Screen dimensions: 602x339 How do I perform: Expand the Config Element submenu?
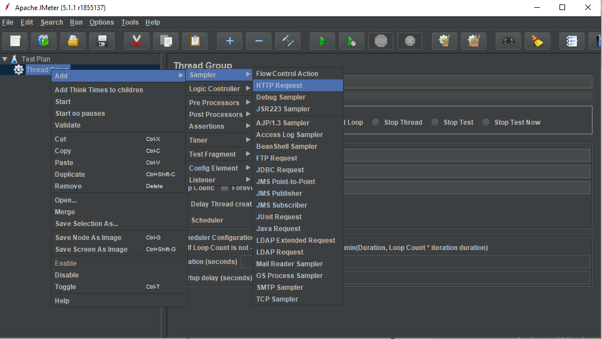[x=213, y=168]
